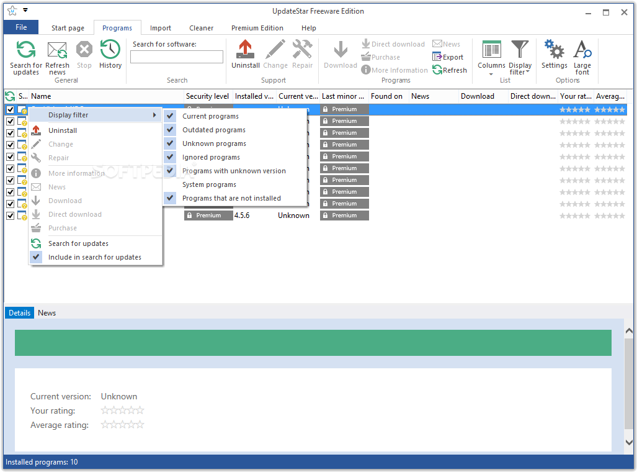Open the Help tab
The height and width of the screenshot is (472, 637).
point(309,28)
